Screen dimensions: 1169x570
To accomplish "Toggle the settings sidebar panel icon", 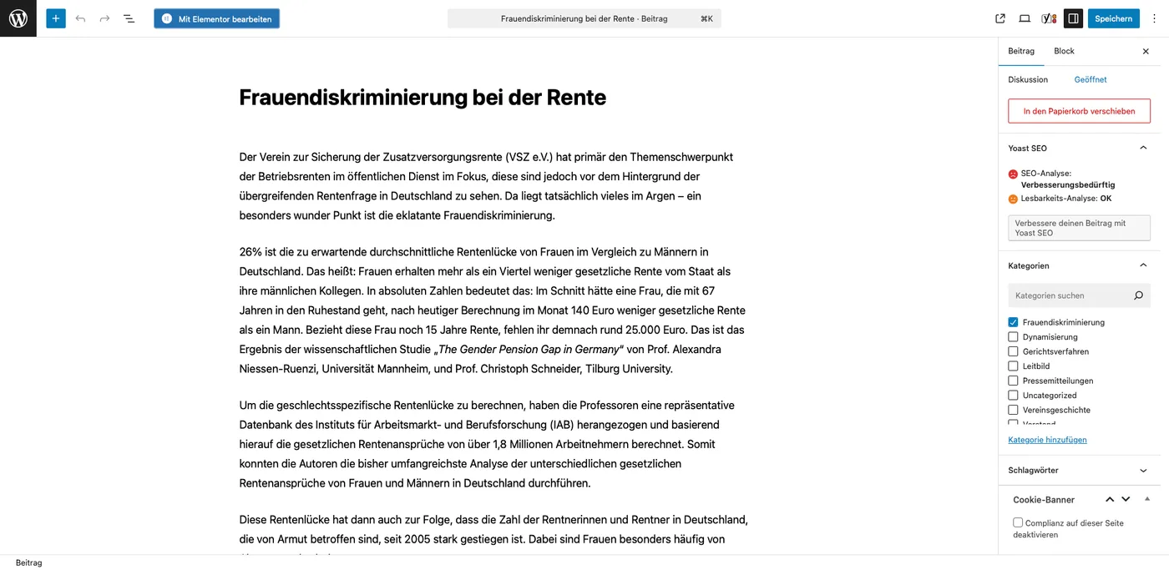I will click(x=1074, y=18).
